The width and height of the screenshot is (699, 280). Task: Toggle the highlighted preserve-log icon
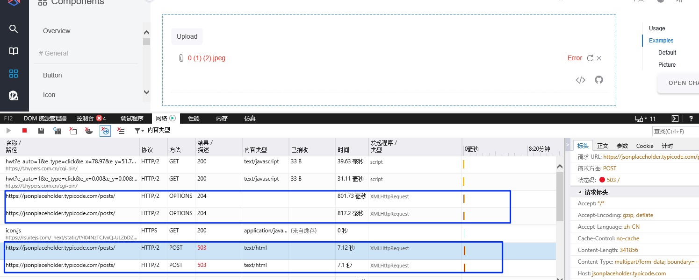105,131
